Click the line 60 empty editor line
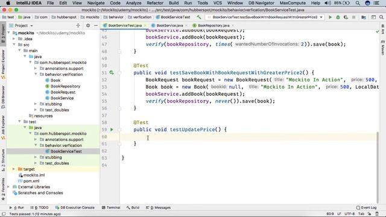386x217 pixels. (248, 137)
